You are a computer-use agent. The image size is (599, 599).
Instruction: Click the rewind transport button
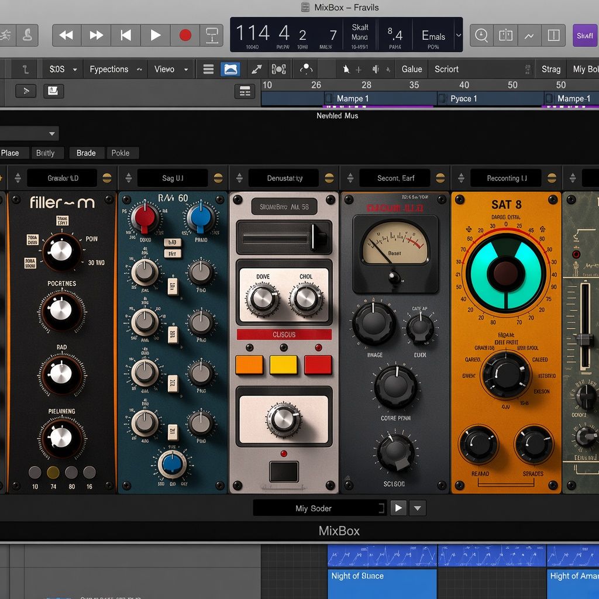click(67, 36)
